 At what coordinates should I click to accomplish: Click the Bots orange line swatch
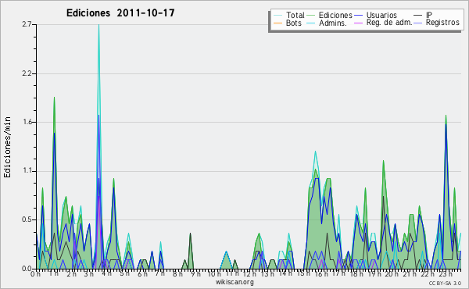[277, 23]
